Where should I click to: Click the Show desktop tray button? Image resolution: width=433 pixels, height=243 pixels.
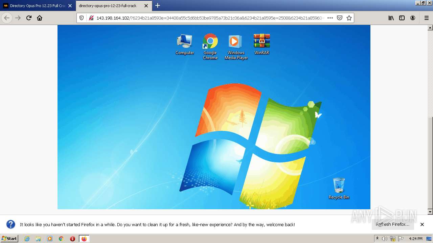[x=429, y=239]
